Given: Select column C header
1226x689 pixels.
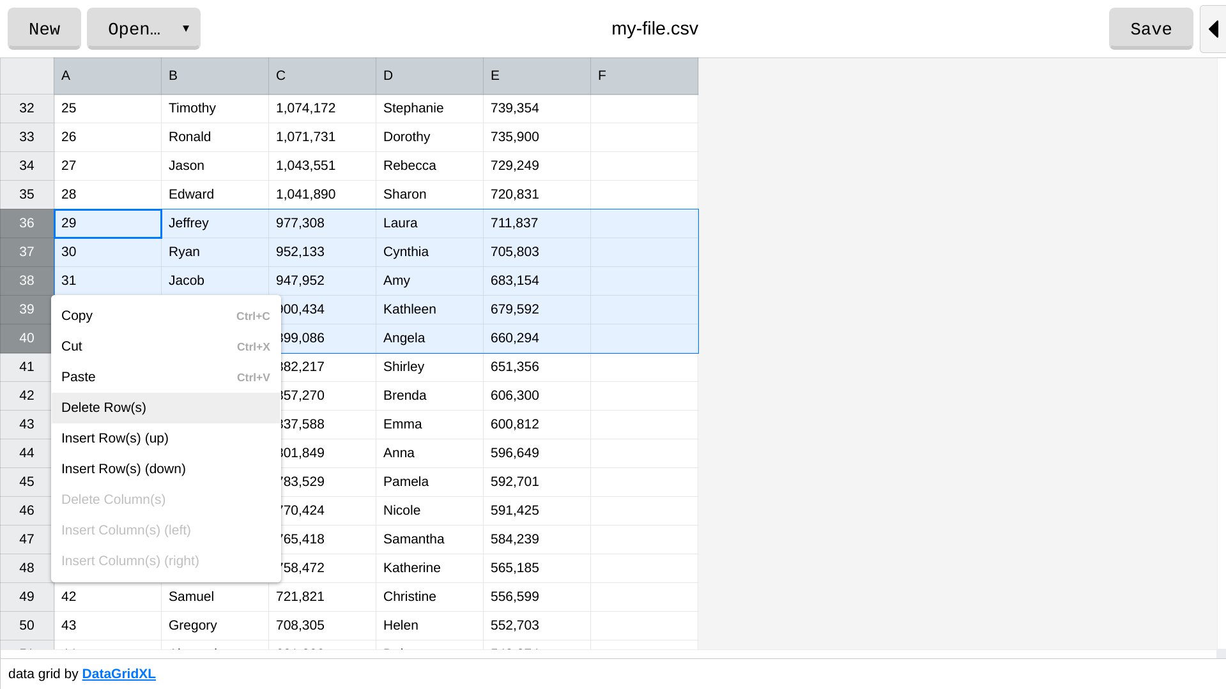Looking at the screenshot, I should coord(322,76).
